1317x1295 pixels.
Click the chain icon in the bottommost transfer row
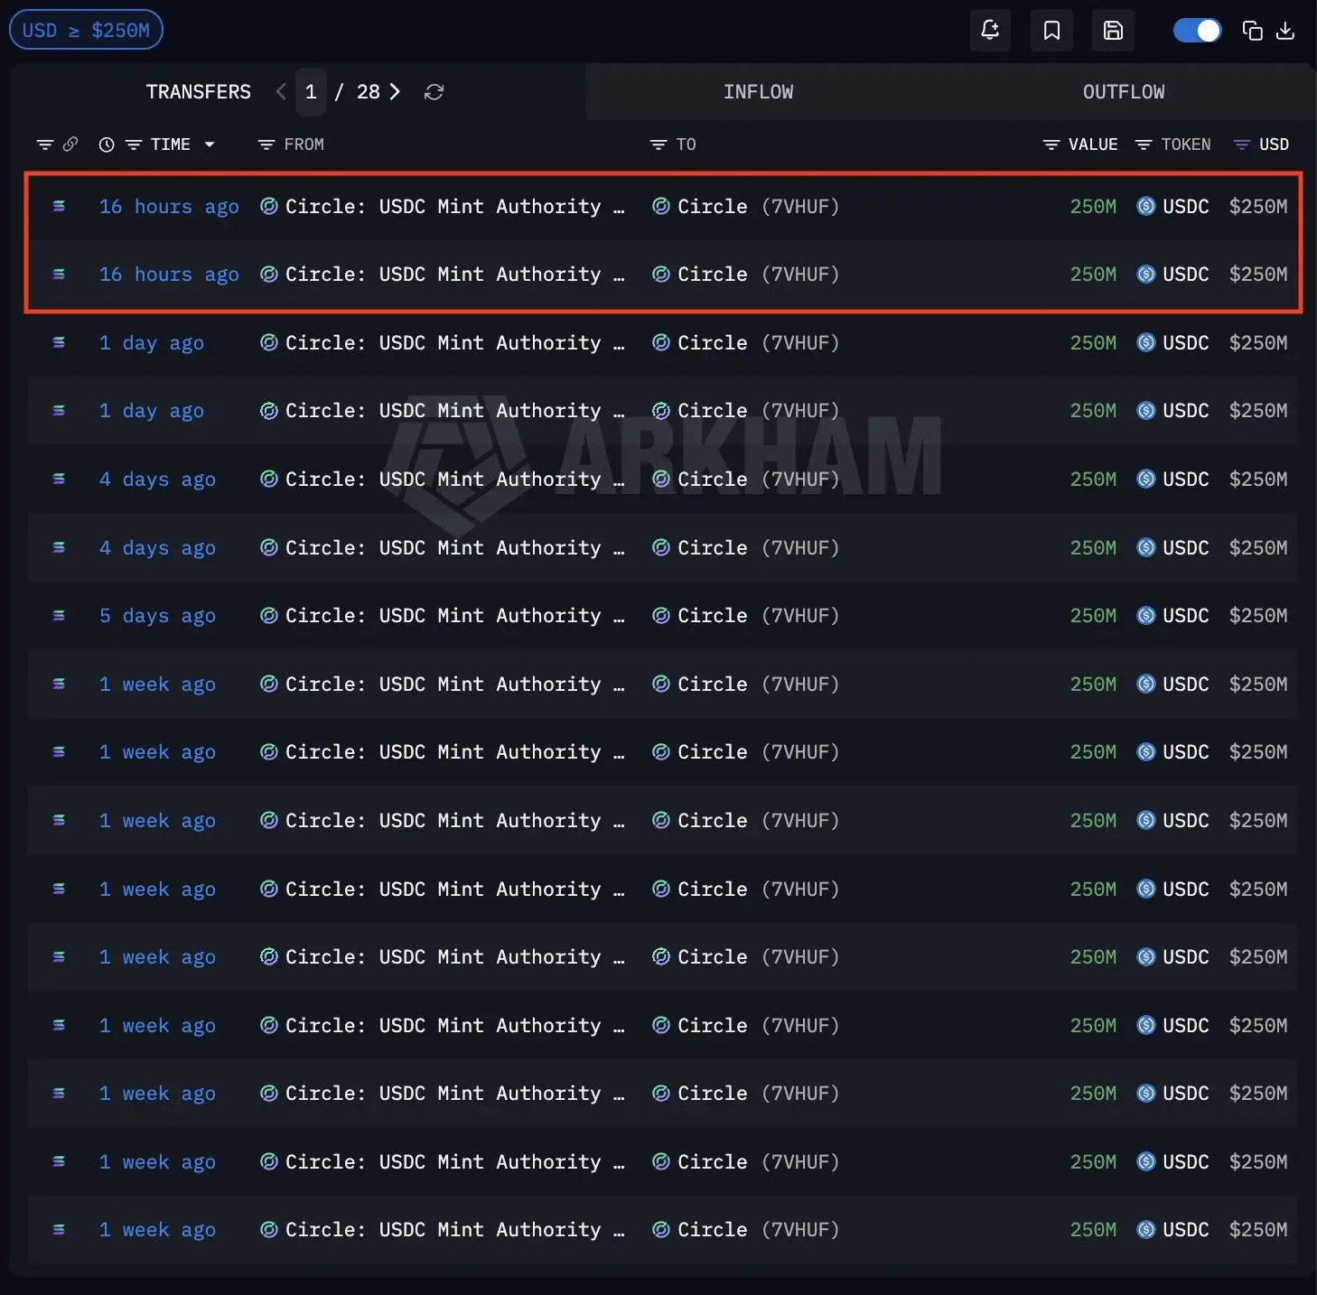tap(59, 1230)
